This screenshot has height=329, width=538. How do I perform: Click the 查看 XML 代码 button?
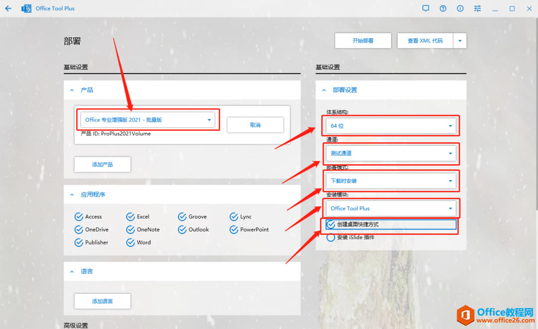[425, 41]
